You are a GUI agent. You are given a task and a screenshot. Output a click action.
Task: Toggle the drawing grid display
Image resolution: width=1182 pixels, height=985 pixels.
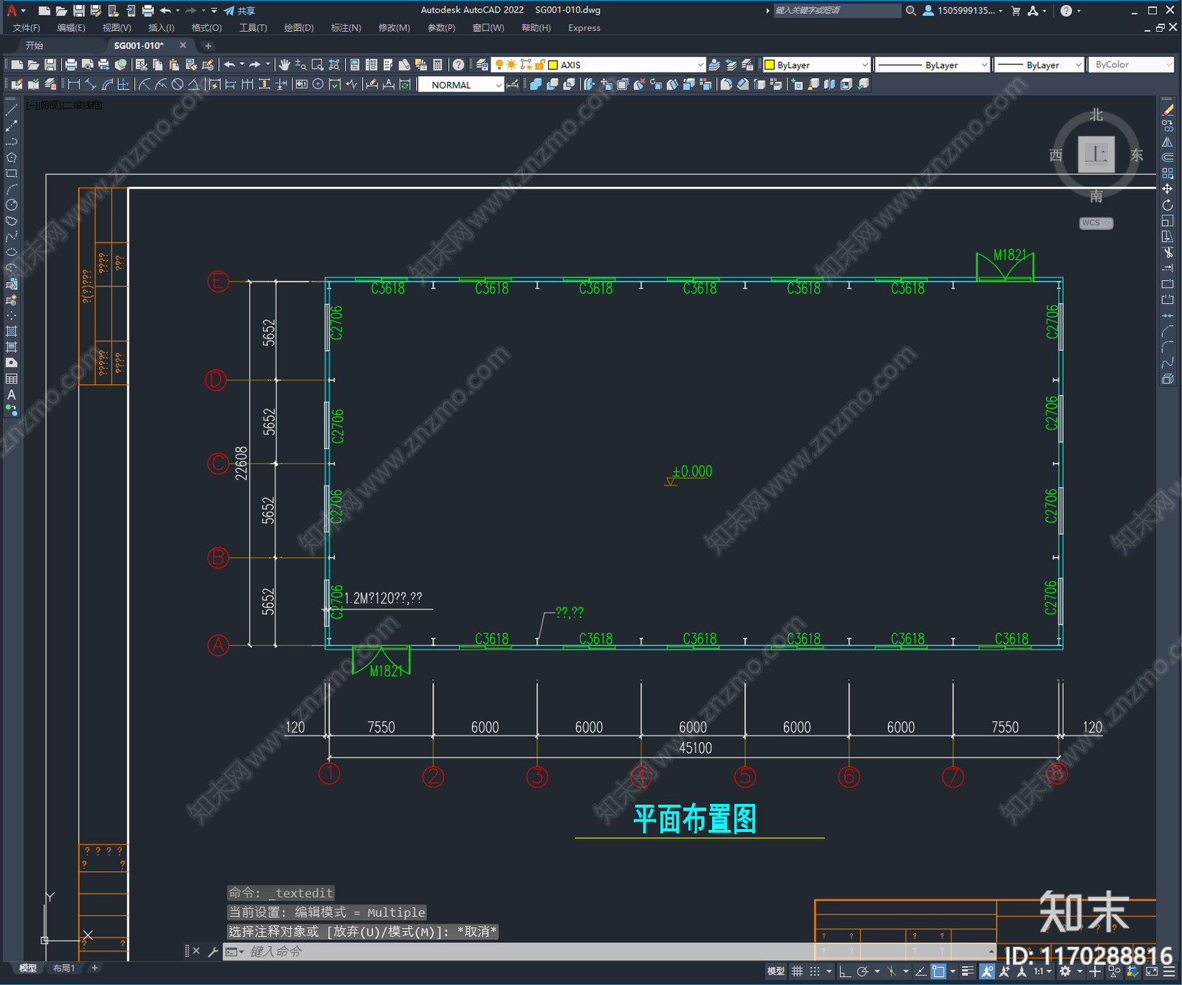797,971
